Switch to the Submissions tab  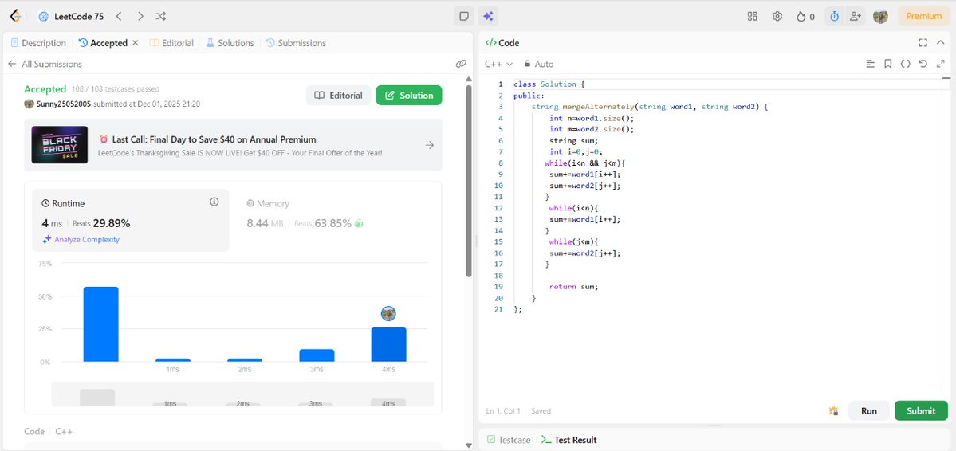296,43
